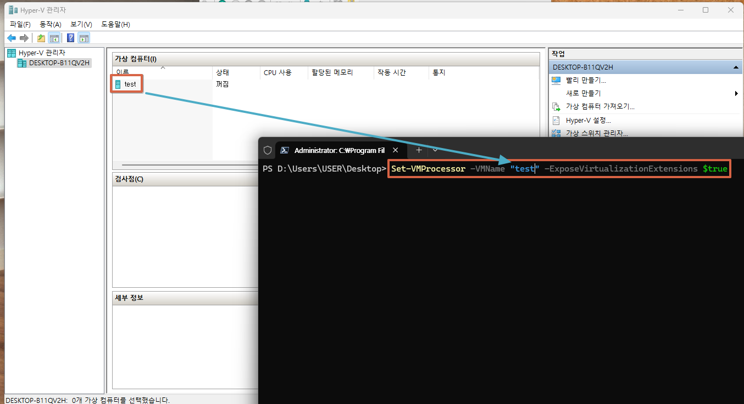The height and width of the screenshot is (404, 744).
Task: Click the 가상 컴퓨터 가져오기 import icon
Action: click(x=556, y=107)
